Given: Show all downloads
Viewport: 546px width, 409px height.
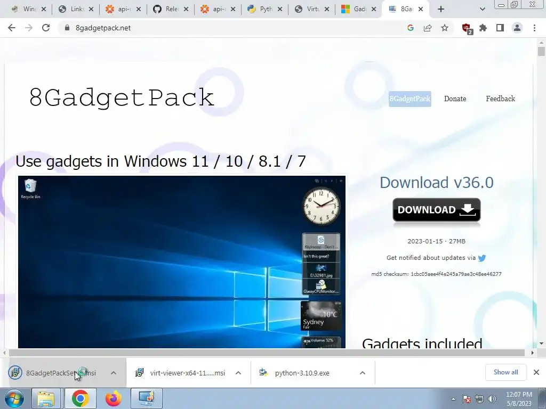Looking at the screenshot, I should pyautogui.click(x=505, y=372).
